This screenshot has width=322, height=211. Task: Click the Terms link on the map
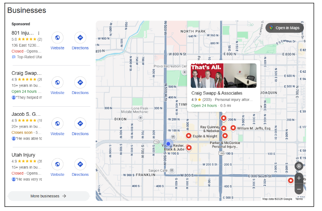299,199
